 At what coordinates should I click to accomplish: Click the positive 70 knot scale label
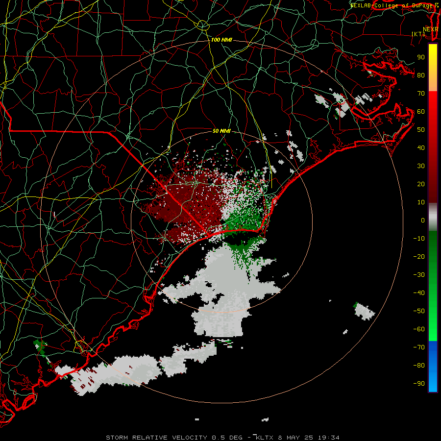pyautogui.click(x=421, y=94)
